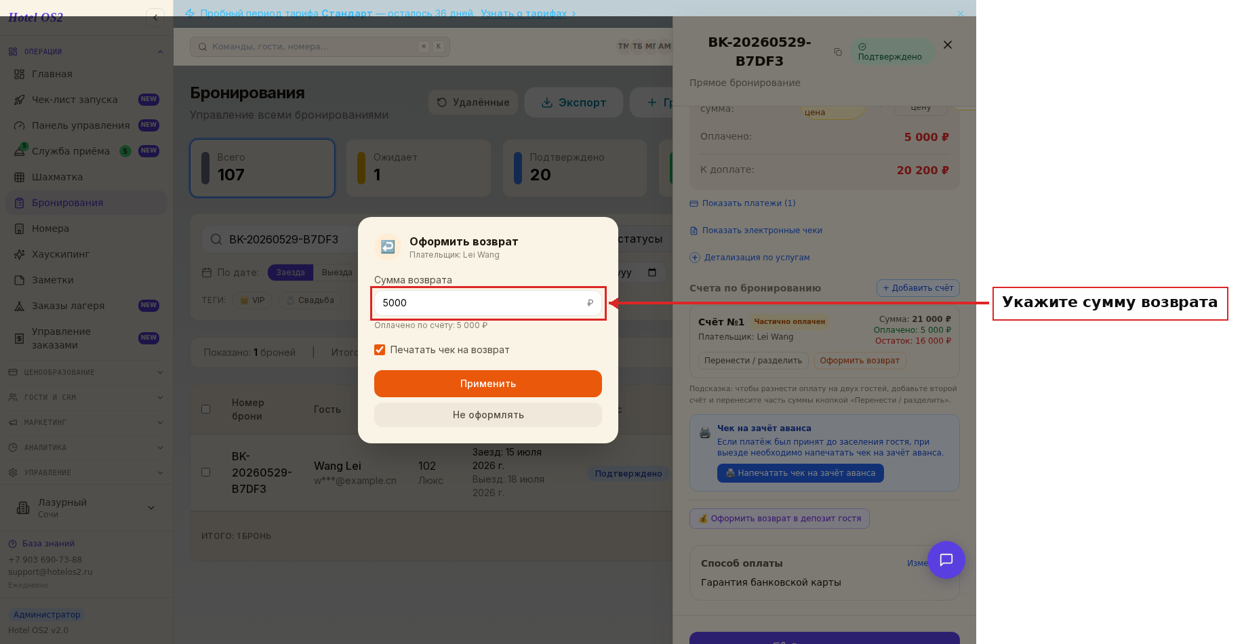1244x644 pixels.
Task: Toggle the Свадьба tag filter
Action: click(310, 300)
